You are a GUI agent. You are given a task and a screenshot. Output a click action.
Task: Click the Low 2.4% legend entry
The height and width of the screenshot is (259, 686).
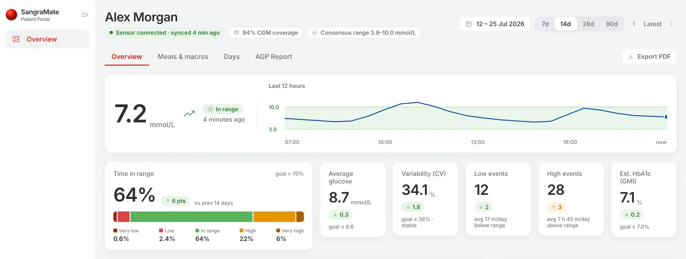pos(167,235)
